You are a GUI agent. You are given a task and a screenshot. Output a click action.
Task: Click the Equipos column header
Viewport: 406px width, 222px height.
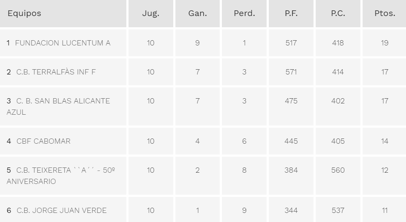[x=24, y=13]
